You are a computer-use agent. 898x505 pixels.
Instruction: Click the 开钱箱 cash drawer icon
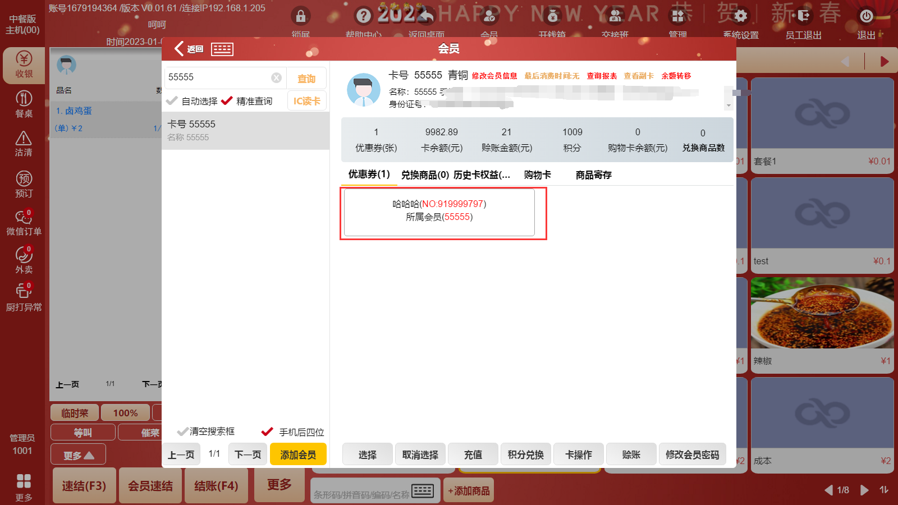tap(552, 16)
